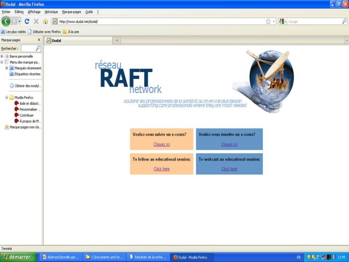Click the satellite globe image
349x262 pixels.
click(263, 81)
